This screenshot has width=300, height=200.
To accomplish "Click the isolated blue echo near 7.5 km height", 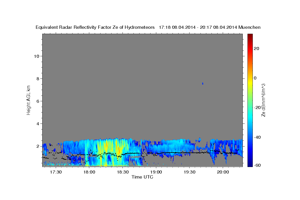I will pos(202,83).
